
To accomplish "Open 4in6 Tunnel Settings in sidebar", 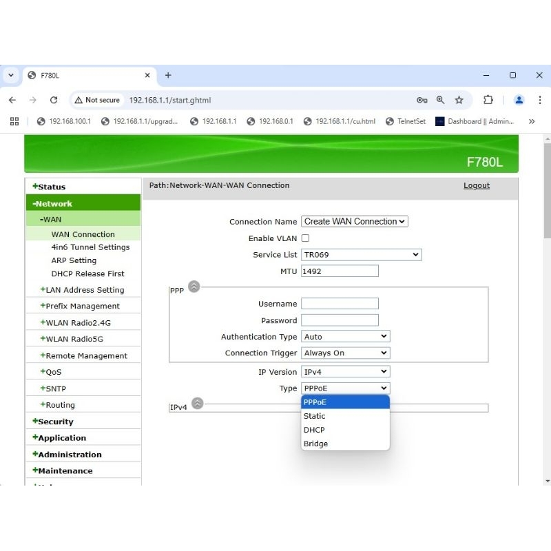I will coord(90,247).
